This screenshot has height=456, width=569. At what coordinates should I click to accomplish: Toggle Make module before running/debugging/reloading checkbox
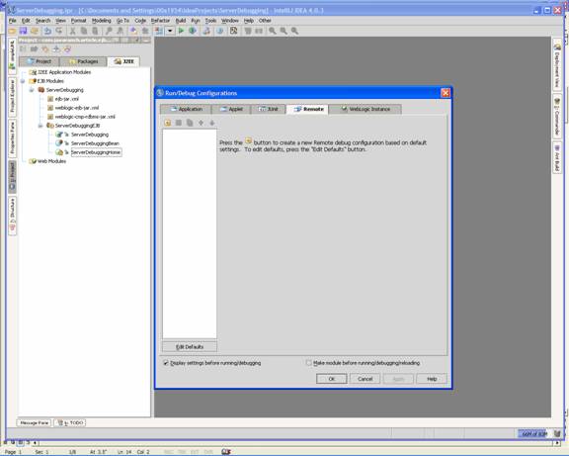309,363
